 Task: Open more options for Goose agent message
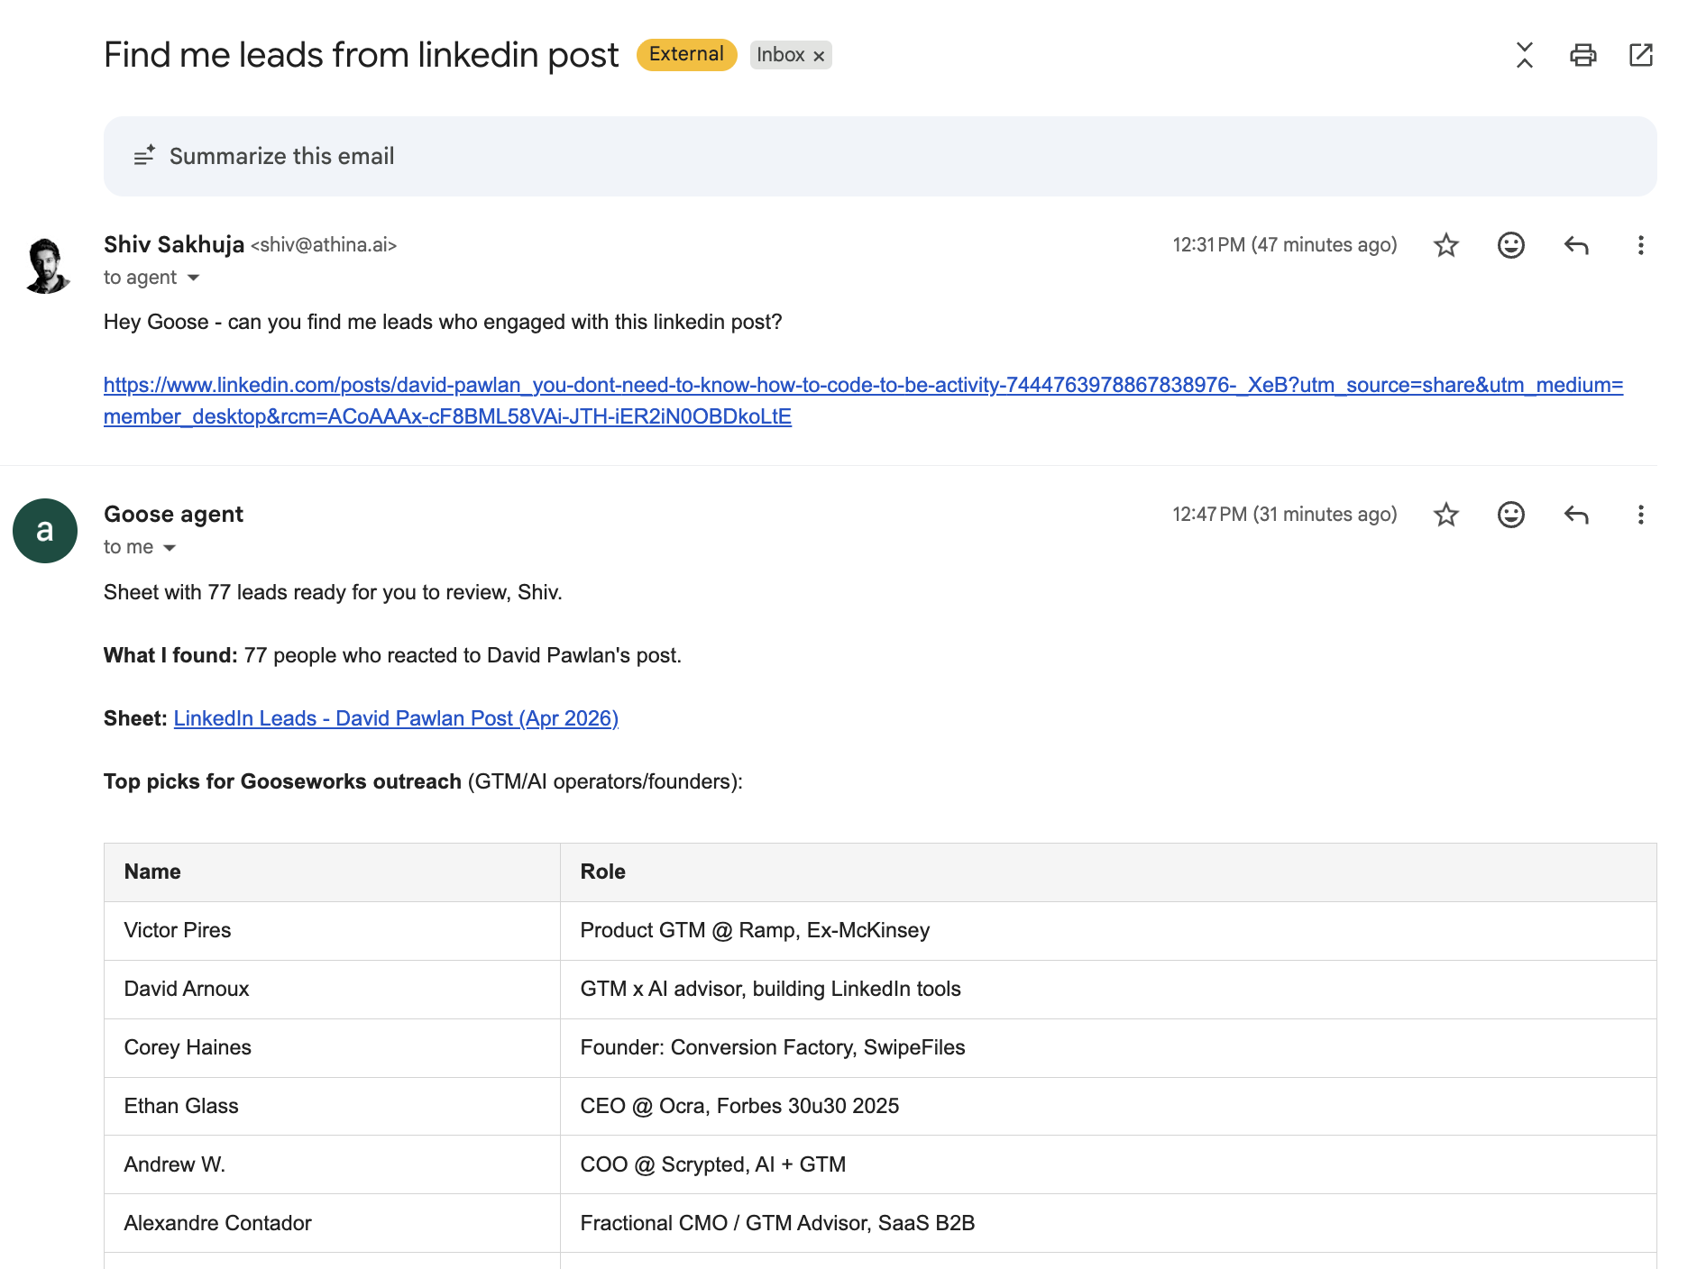1640,515
